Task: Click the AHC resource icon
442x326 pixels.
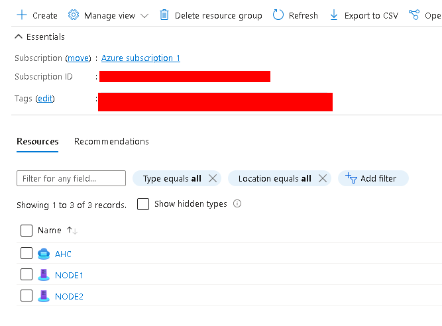Action: click(44, 254)
